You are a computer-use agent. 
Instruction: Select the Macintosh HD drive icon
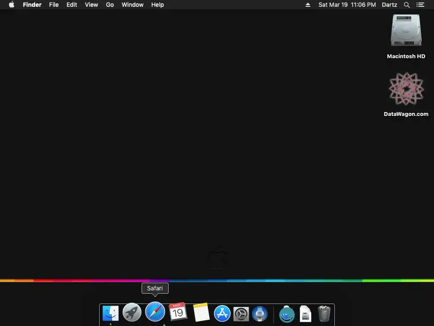tap(406, 30)
